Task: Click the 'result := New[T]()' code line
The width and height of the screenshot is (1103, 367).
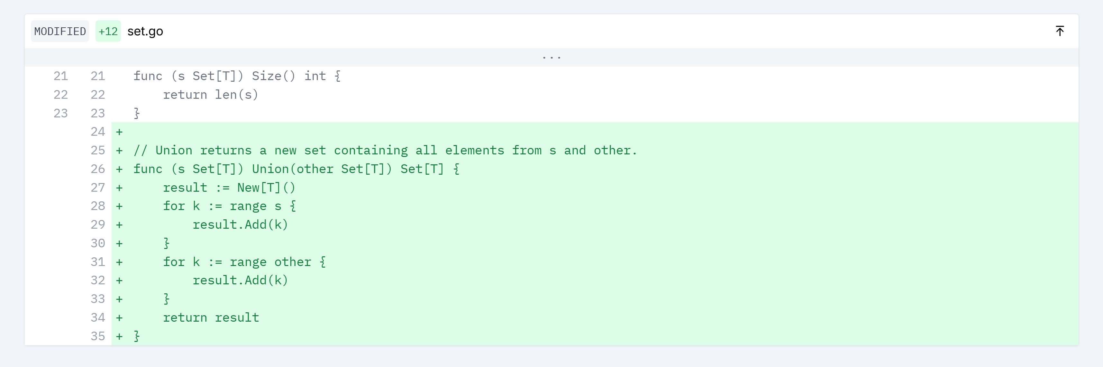Action: [x=229, y=188]
